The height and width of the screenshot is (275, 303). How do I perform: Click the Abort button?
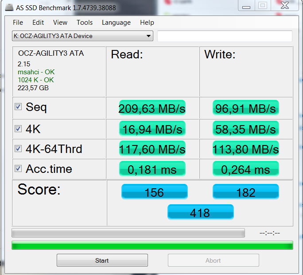pos(214,260)
